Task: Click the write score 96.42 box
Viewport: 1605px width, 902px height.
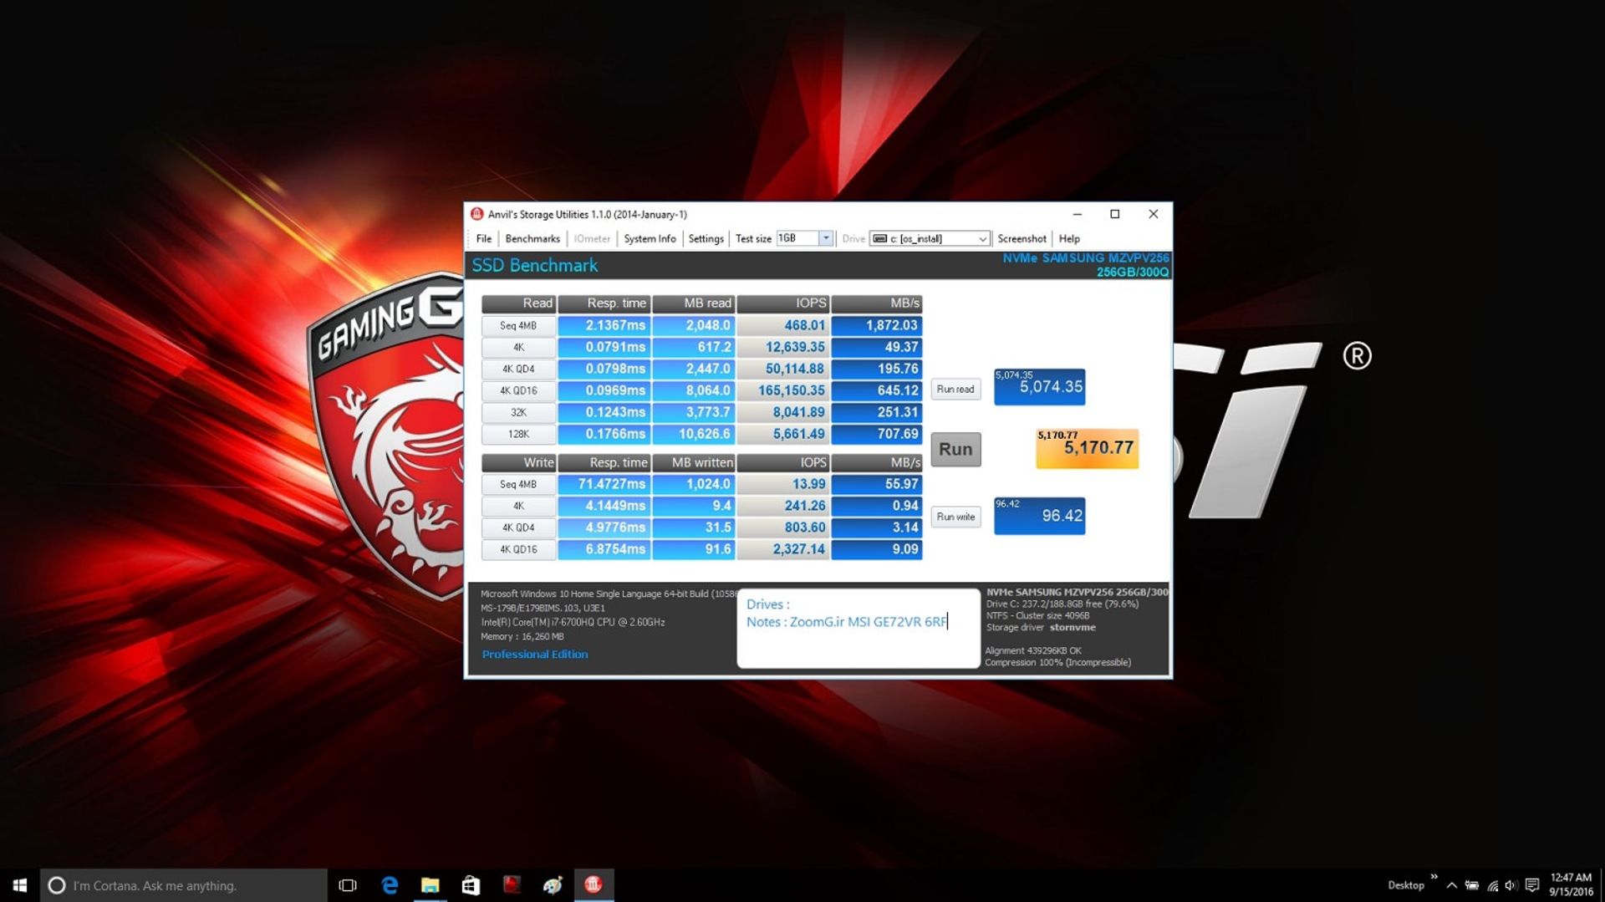Action: (x=1039, y=516)
